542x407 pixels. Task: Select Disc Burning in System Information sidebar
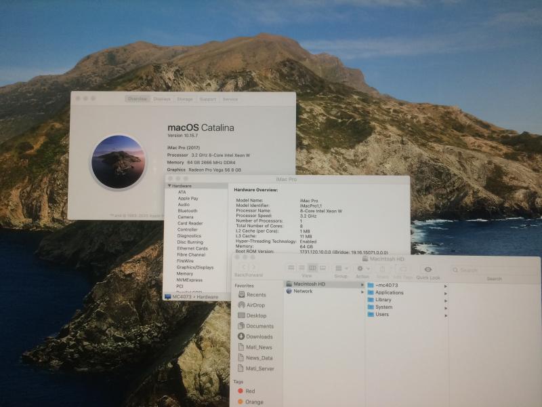tap(190, 242)
